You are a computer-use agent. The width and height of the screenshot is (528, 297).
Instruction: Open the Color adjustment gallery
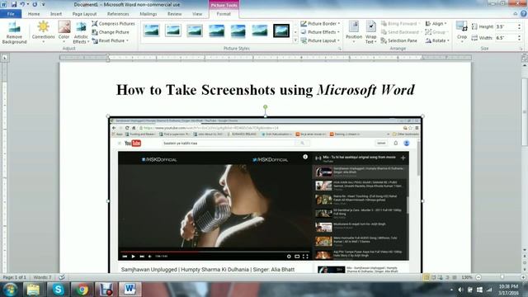[x=64, y=32]
